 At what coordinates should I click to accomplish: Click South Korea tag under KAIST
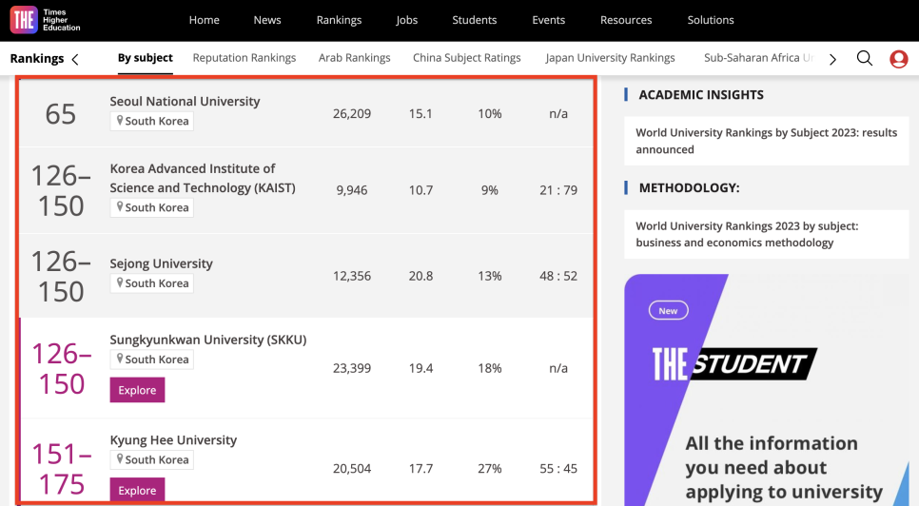pos(152,207)
